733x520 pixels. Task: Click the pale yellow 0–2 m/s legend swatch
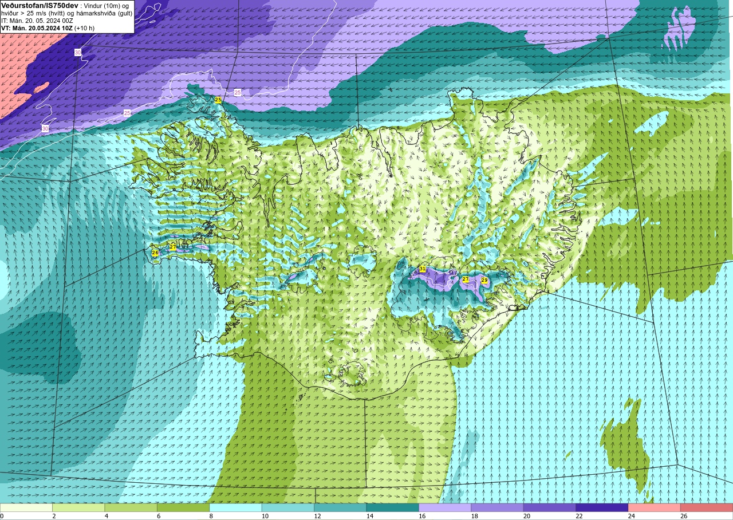(26, 507)
